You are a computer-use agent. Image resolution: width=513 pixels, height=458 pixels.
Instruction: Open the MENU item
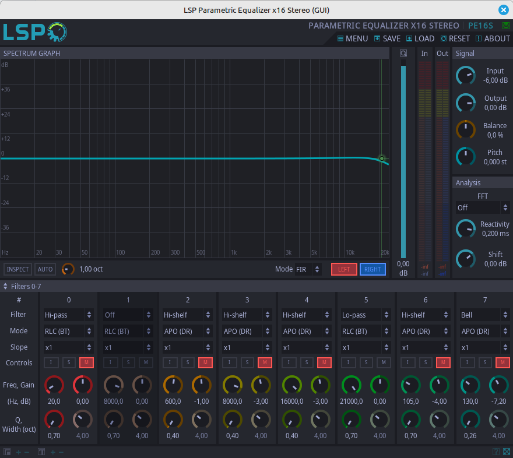point(353,38)
